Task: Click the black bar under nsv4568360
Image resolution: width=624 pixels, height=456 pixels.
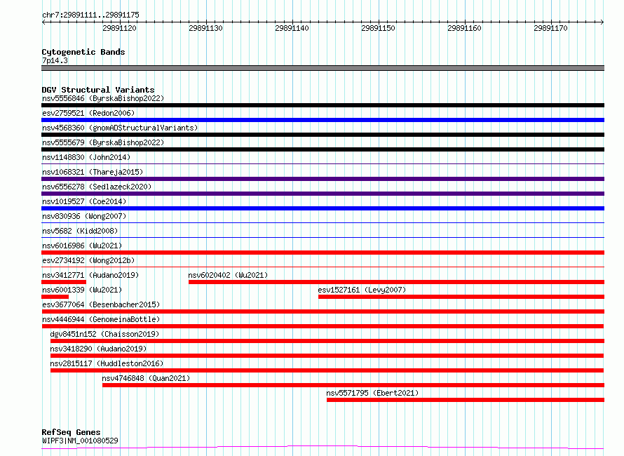Action: pos(323,135)
